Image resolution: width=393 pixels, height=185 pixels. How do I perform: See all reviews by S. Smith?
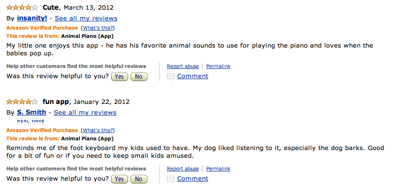85,112
